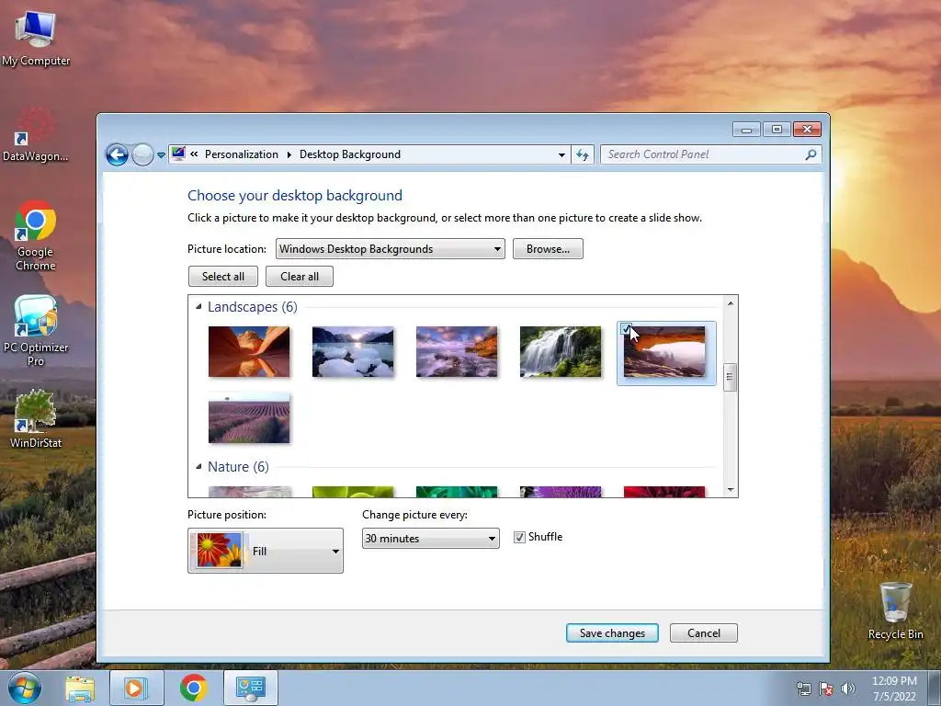Select the green leaf Nature thumbnail

353,492
